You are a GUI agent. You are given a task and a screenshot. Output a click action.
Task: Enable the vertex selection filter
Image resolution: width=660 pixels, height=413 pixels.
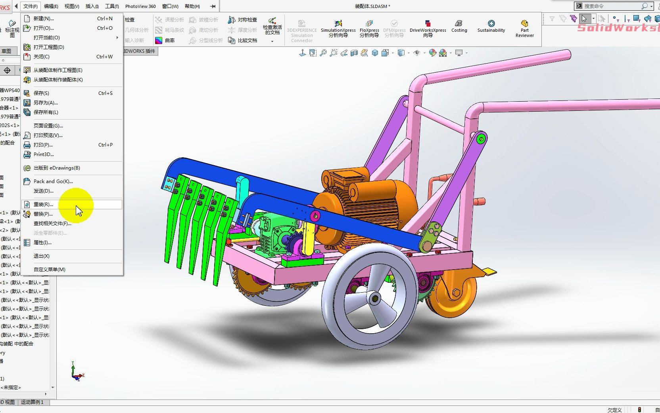pyautogui.click(x=615, y=19)
